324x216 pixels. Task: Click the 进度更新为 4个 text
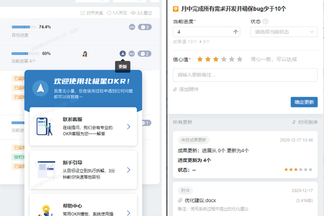194,160
